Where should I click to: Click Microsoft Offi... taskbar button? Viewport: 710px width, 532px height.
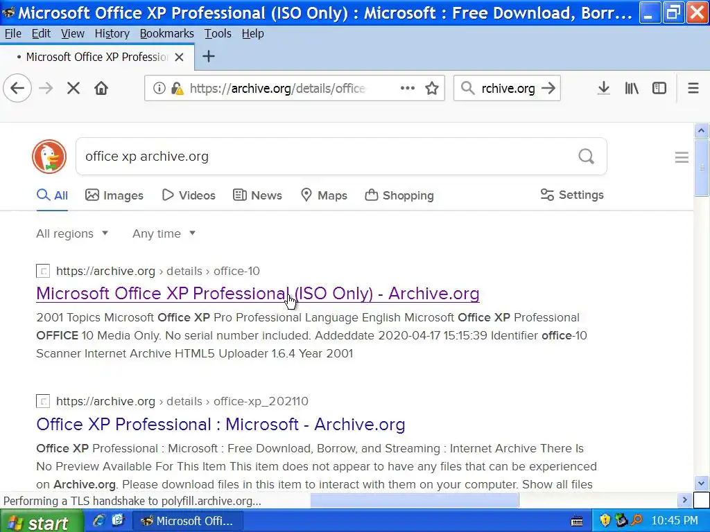[x=187, y=521]
